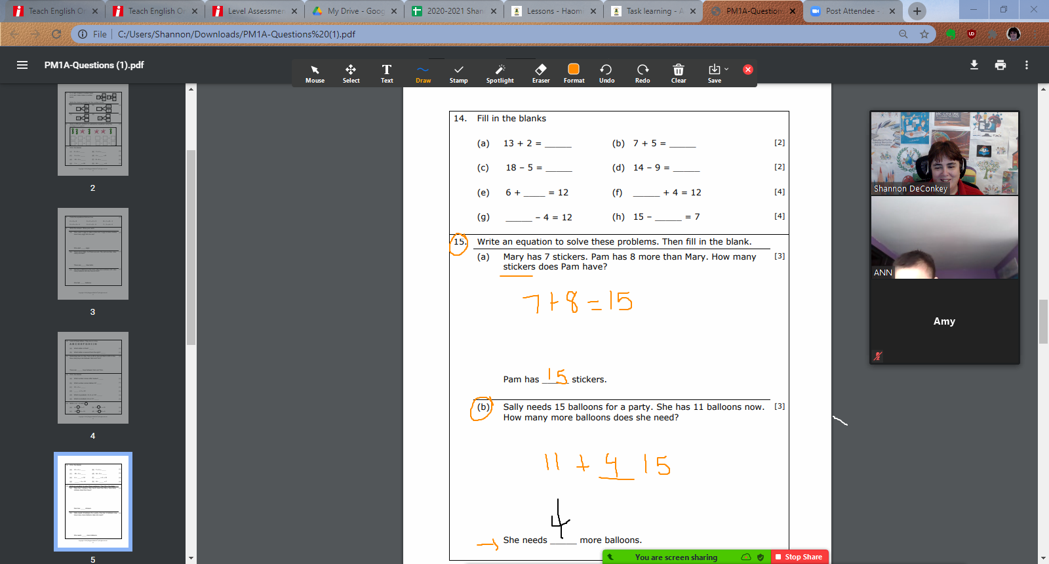Reload the current browser page
The image size is (1049, 564).
pos(56,34)
